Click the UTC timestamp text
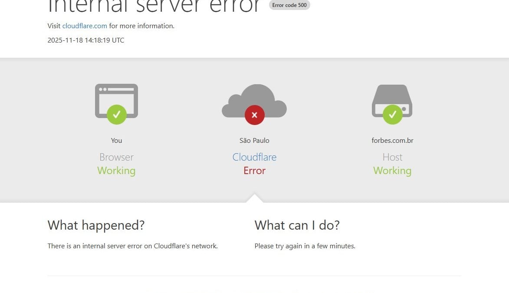Viewport: 509px width, 293px height. pyautogui.click(x=86, y=40)
